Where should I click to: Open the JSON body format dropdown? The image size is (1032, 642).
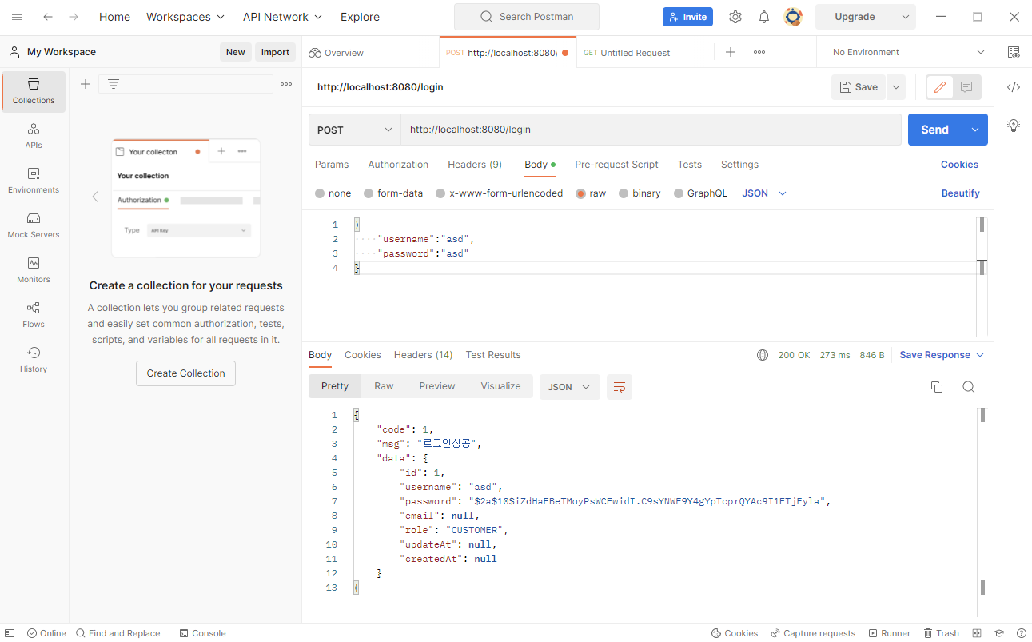pyautogui.click(x=763, y=193)
